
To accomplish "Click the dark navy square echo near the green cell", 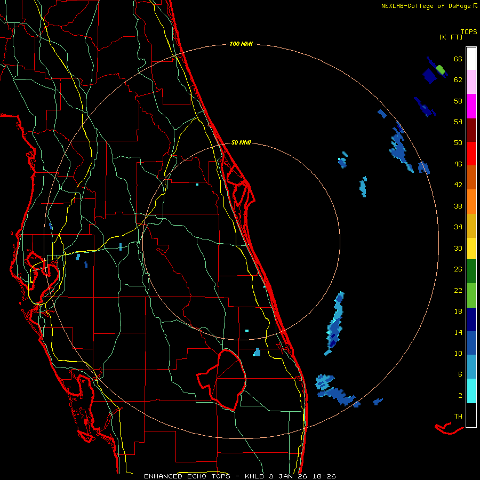I will 429,76.
